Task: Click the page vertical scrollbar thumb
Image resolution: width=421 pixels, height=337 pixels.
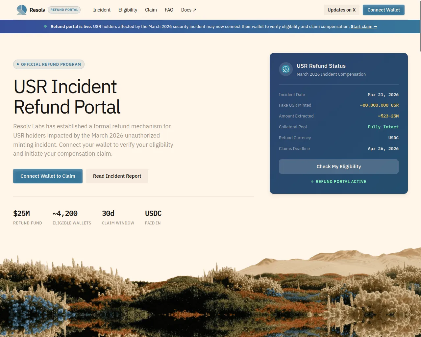Action: pos(420,26)
